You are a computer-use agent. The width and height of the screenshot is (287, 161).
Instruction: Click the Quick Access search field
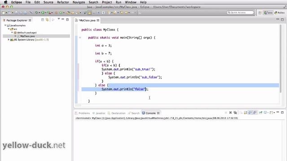click(x=240, y=13)
